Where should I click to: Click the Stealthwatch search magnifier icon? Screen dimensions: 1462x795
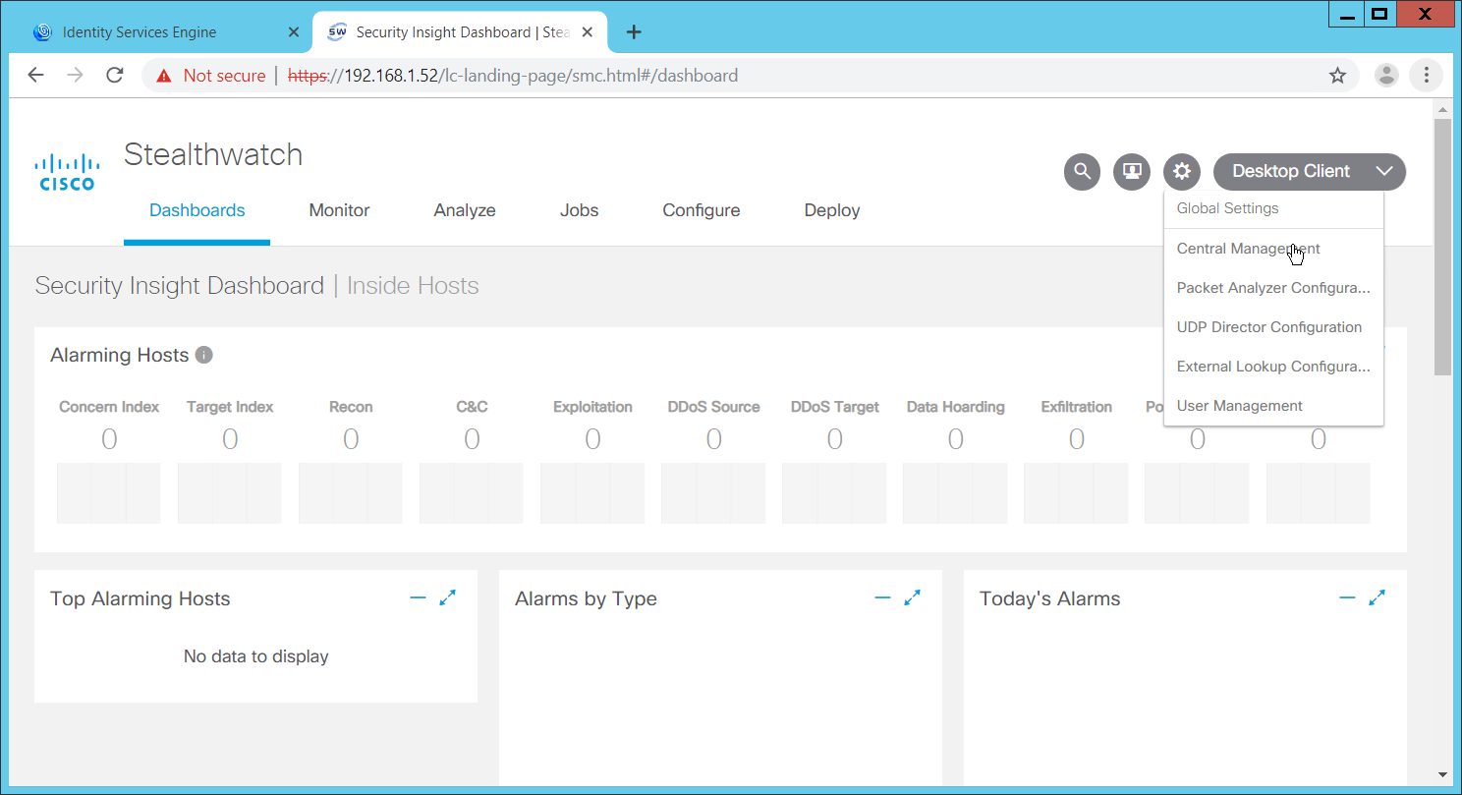[1082, 171]
